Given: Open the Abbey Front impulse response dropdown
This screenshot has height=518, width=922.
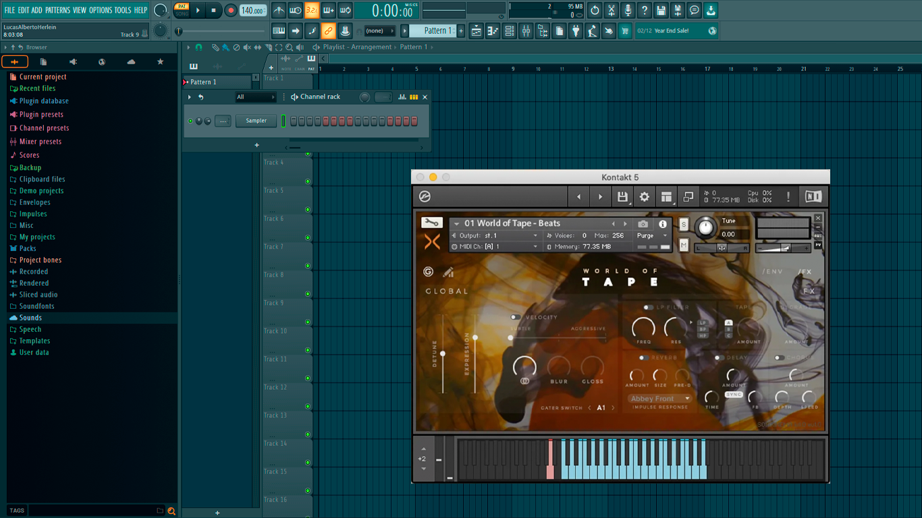Looking at the screenshot, I should tap(659, 399).
